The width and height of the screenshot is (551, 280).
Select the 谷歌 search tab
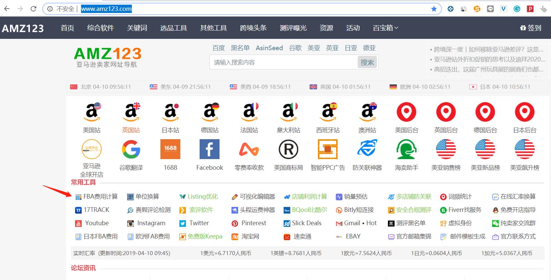(295, 48)
